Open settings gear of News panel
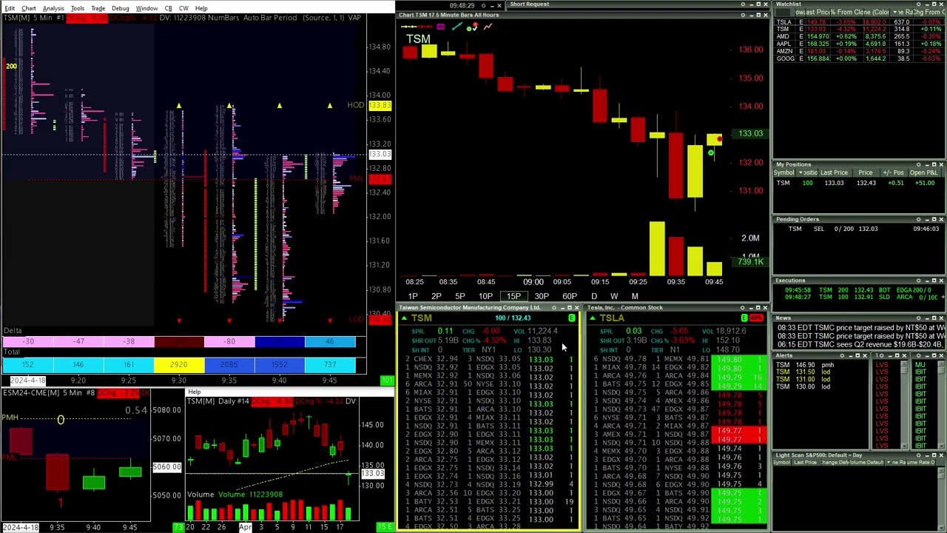Viewport: 947px width, 533px height. [x=918, y=318]
